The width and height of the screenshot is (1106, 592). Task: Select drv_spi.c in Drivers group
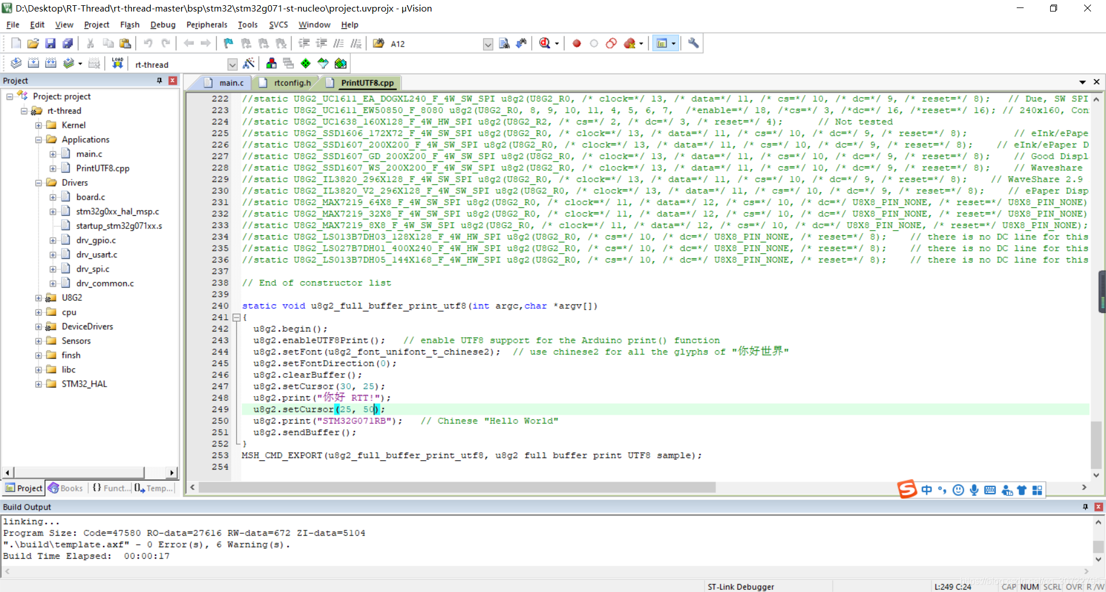tap(93, 269)
